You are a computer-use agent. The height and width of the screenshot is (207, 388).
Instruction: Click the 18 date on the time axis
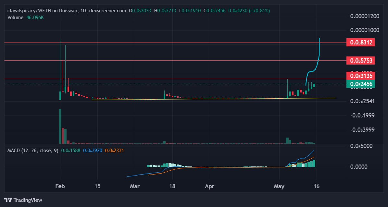tap(172, 186)
